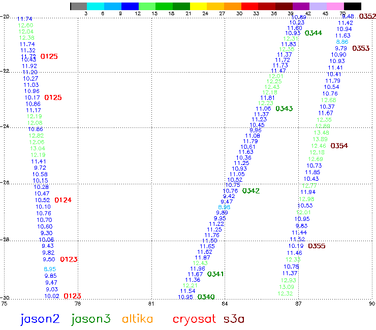
Task: Click the cyan colorbar segment between 3 and 6
Action: pyautogui.click(x=96, y=6)
